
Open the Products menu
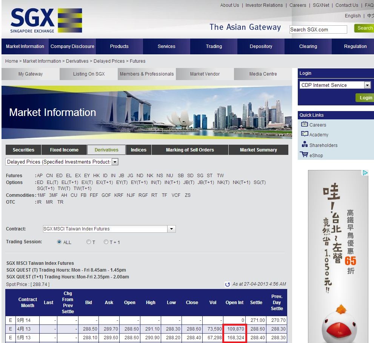(x=119, y=46)
